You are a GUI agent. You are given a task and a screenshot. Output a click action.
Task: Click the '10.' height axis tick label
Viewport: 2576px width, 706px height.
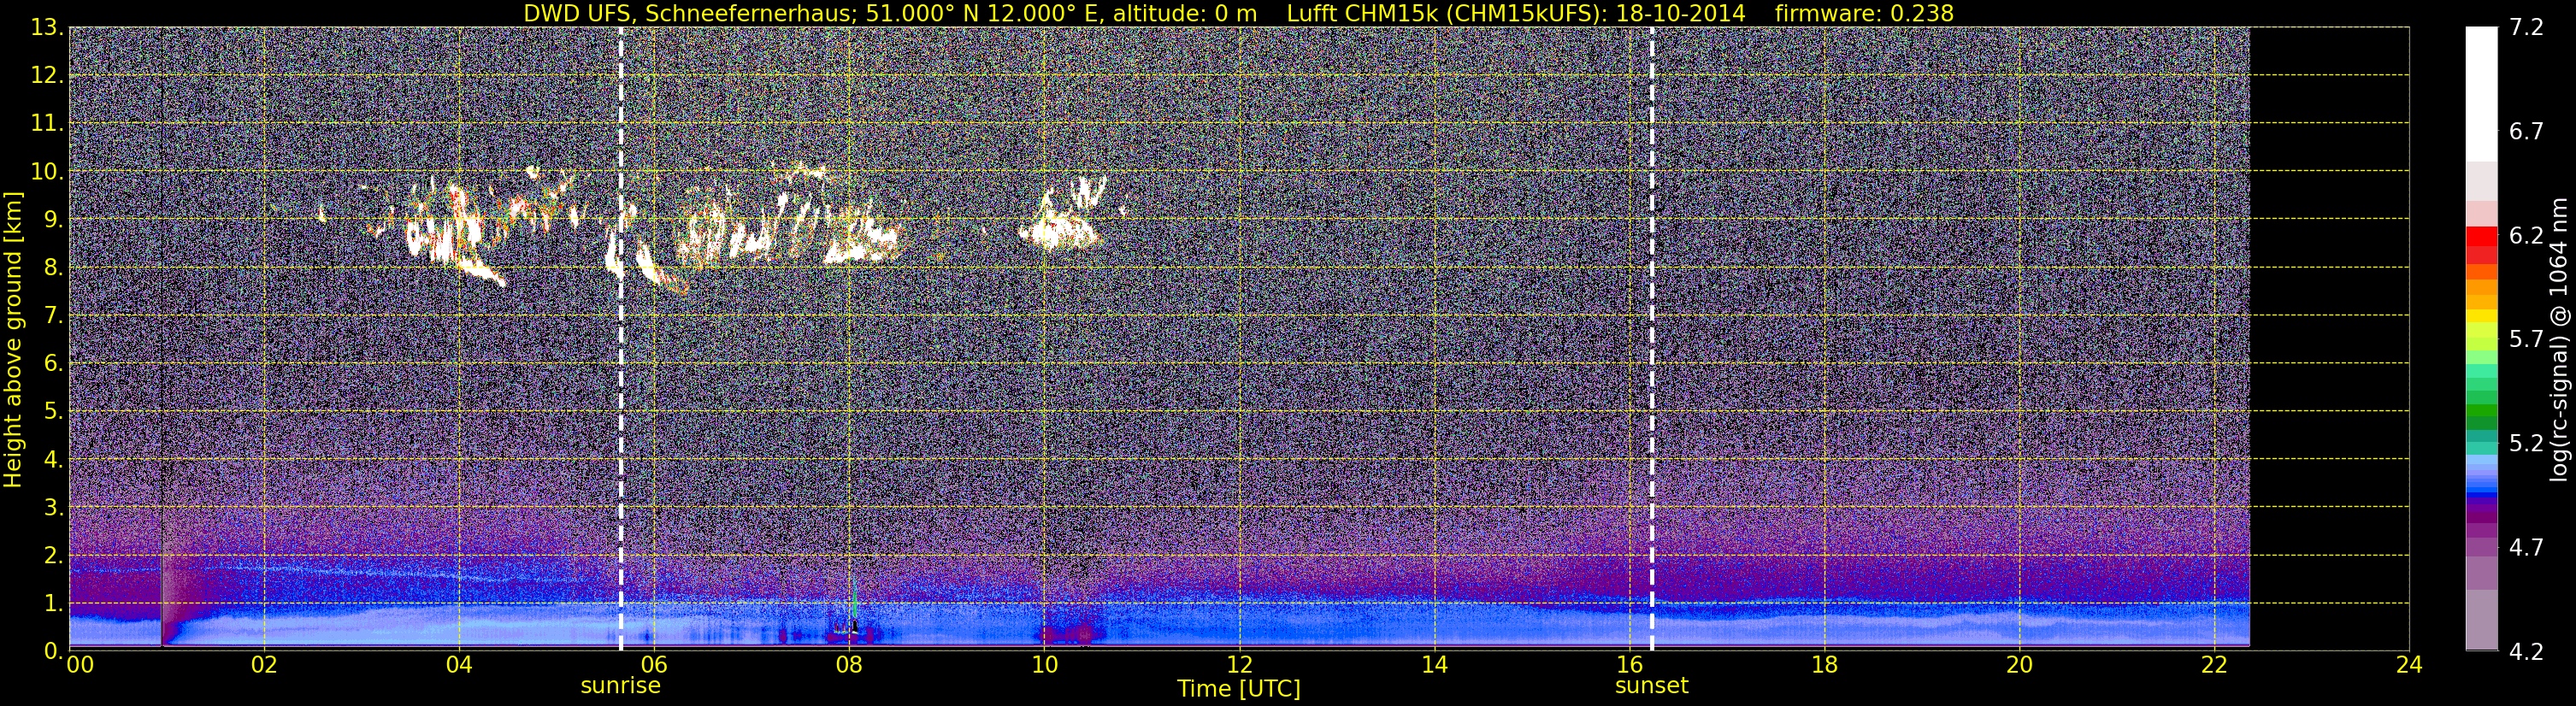click(x=47, y=171)
